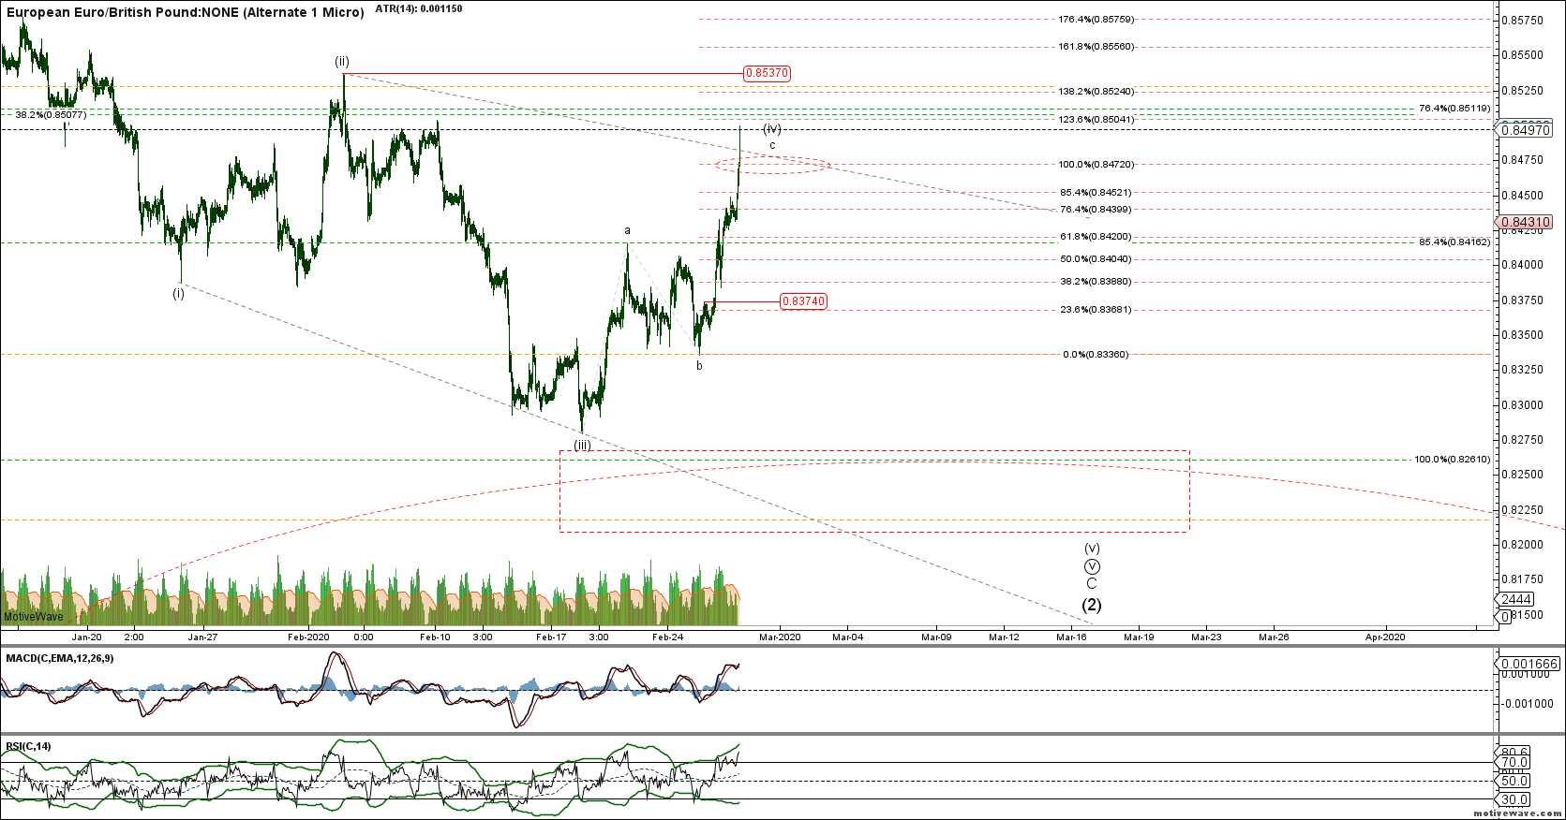1566x820 pixels.
Task: Select the 161.8%(0.85560) Fibonacci extension label
Action: [1096, 47]
